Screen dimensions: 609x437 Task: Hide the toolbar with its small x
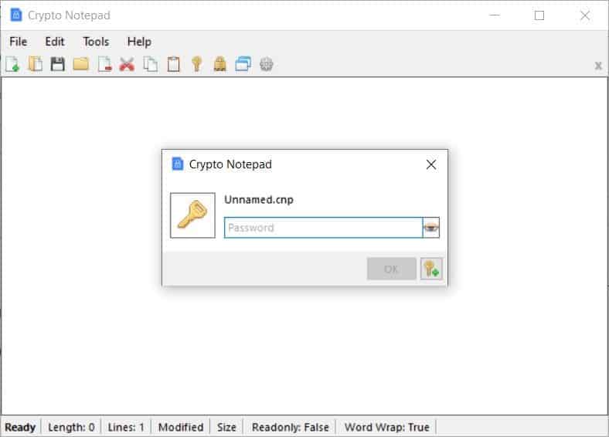598,66
